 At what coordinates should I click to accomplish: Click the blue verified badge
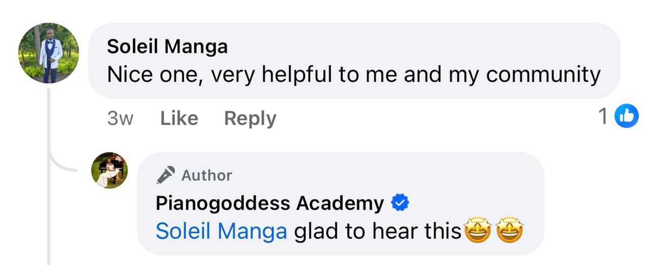pos(400,204)
